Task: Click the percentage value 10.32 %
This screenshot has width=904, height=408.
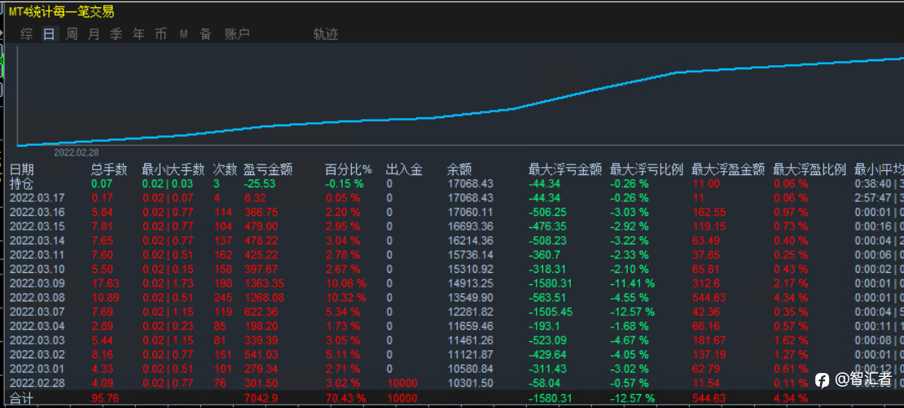Action: [345, 297]
